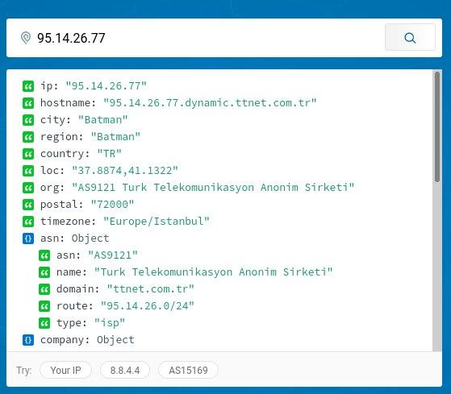Click the postal value "72000"
This screenshot has width=451, height=394.
[x=112, y=205]
